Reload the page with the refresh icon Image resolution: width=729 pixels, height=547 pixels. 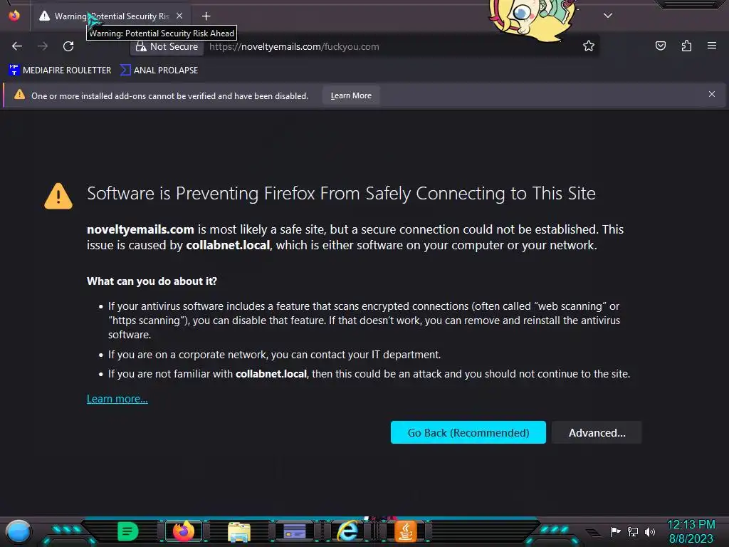(68, 46)
